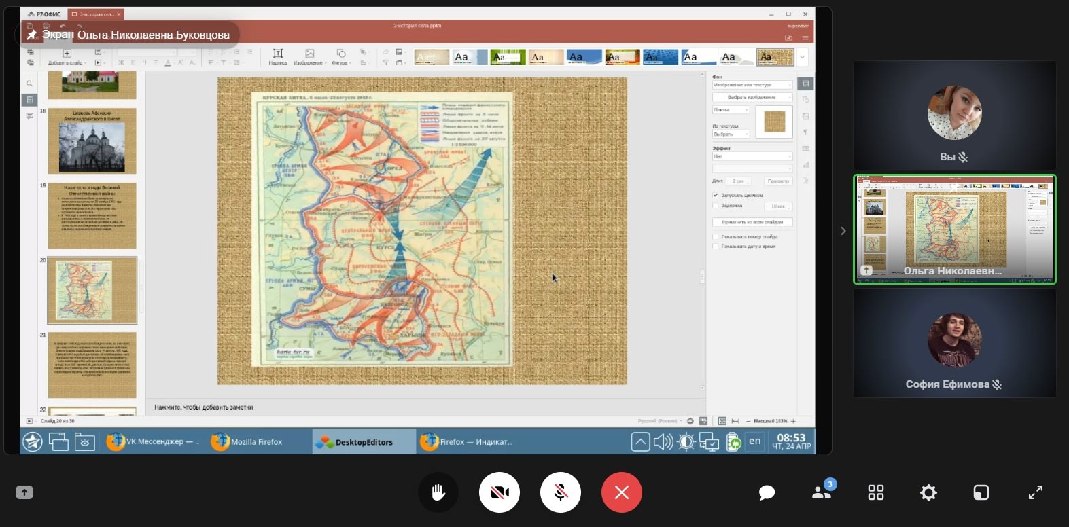Open Из текстуры Выбрать dropdown

[x=731, y=134]
